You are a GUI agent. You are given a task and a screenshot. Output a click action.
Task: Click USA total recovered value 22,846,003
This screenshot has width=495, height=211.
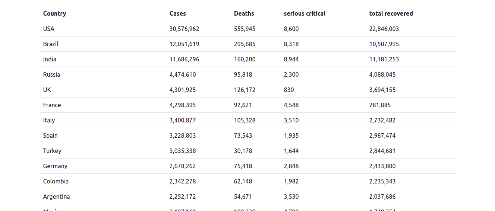pos(384,29)
